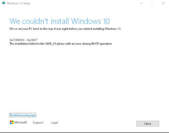
Task: Click the Windows 10 Setup window title text
Action: 18,3
